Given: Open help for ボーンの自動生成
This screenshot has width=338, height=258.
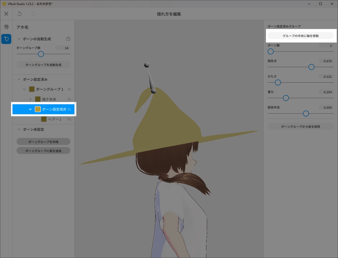Looking at the screenshot, I should pos(68,39).
